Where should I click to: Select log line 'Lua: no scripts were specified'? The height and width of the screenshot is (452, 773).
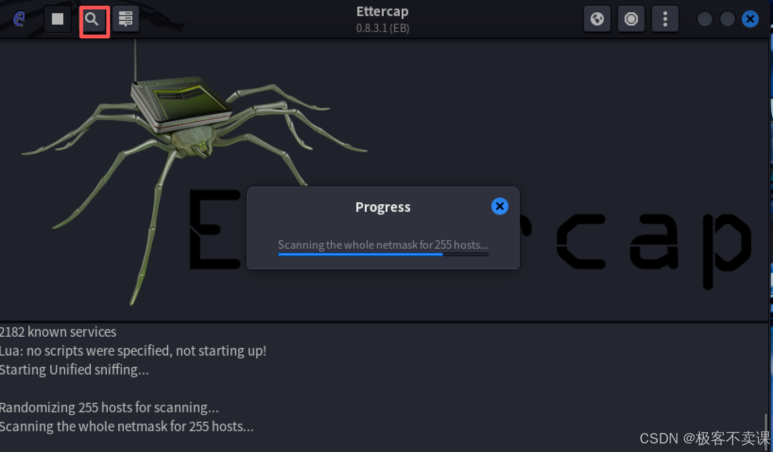[133, 351]
